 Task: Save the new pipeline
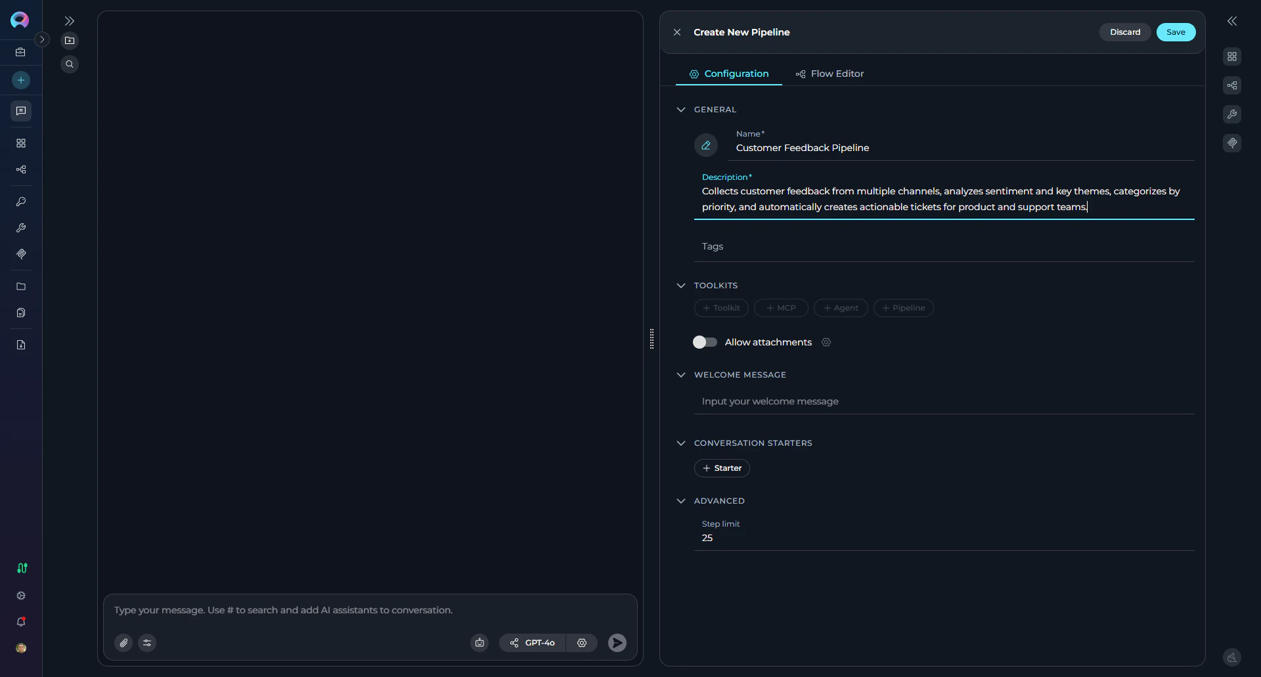[x=1175, y=32]
